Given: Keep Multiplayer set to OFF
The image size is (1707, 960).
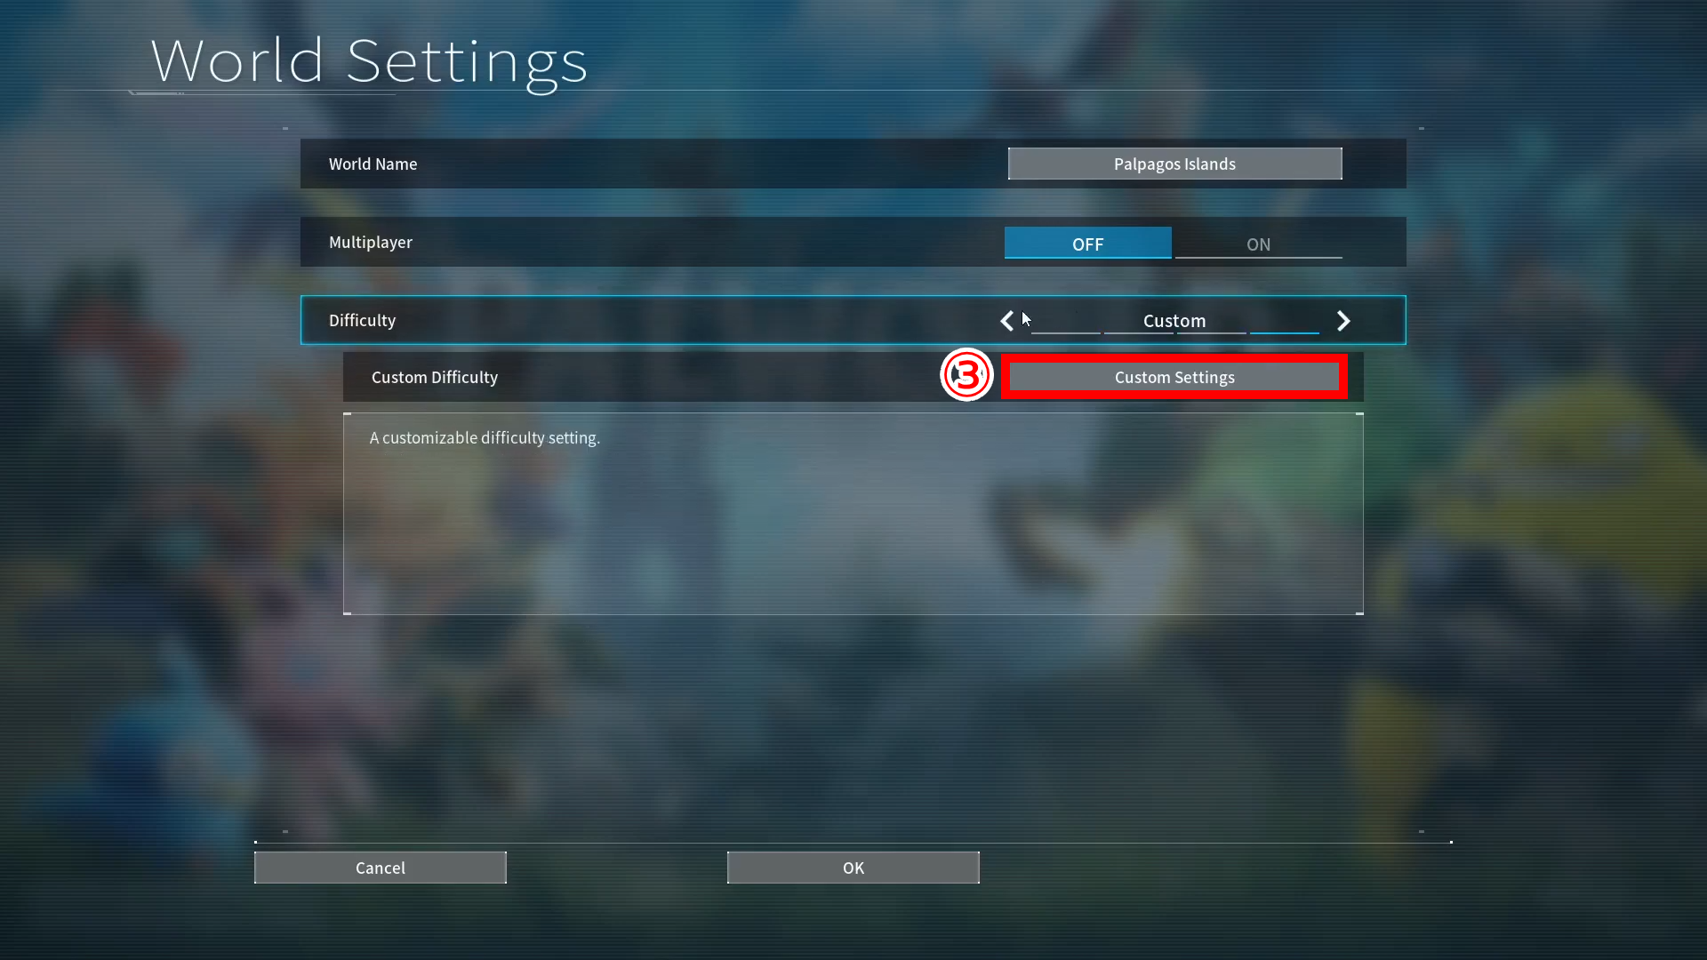Looking at the screenshot, I should coord(1087,243).
